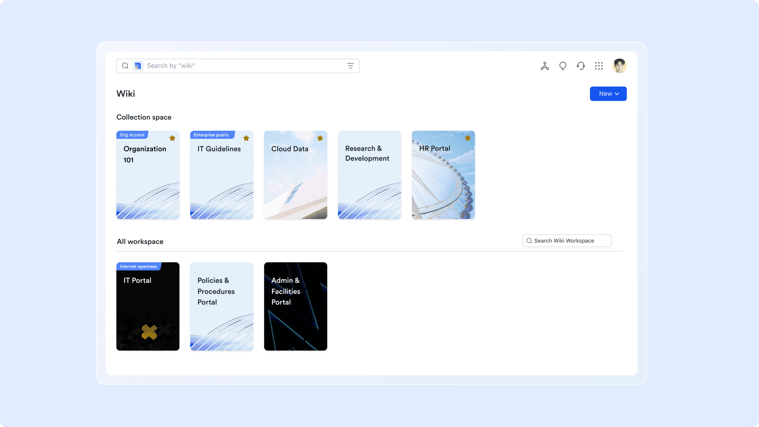Unstar the Research & Development space
This screenshot has width=759, height=427.
tap(394, 138)
